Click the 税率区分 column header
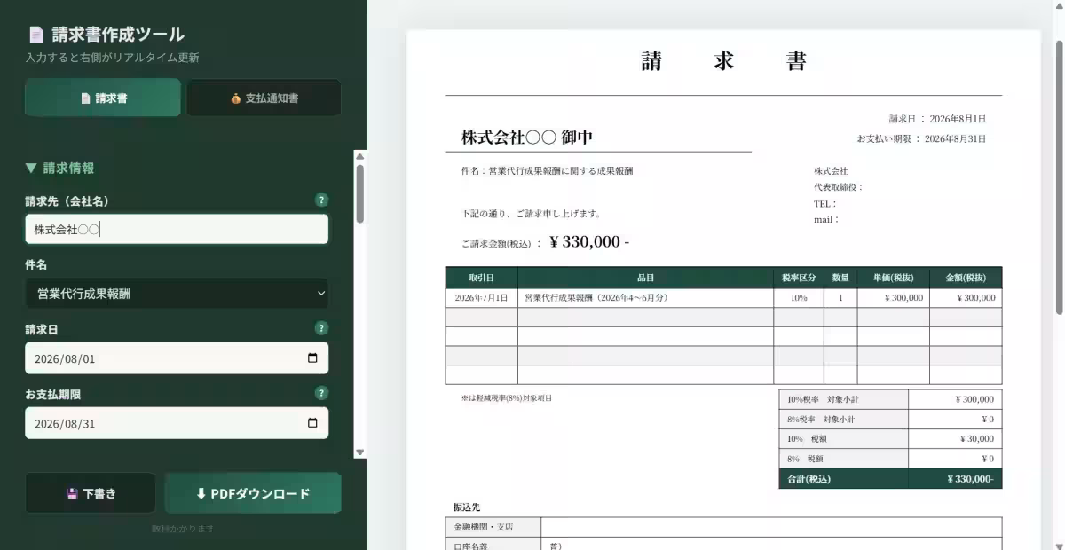The image size is (1065, 550). pos(799,278)
